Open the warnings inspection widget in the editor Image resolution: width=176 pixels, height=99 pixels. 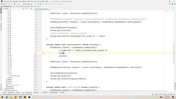167,11
